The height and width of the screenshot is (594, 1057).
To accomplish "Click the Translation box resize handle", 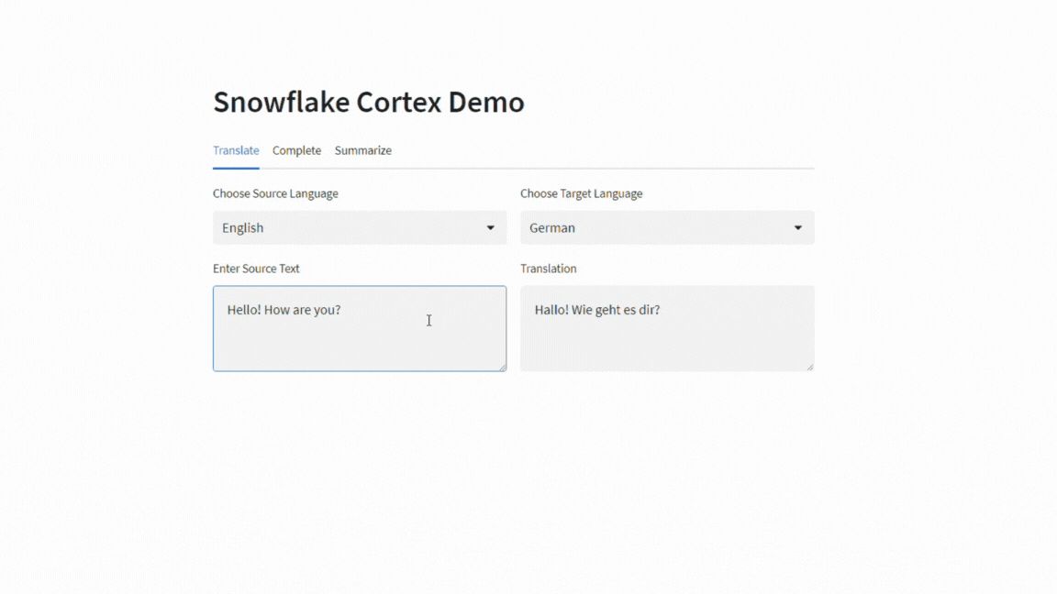I will coord(808,367).
